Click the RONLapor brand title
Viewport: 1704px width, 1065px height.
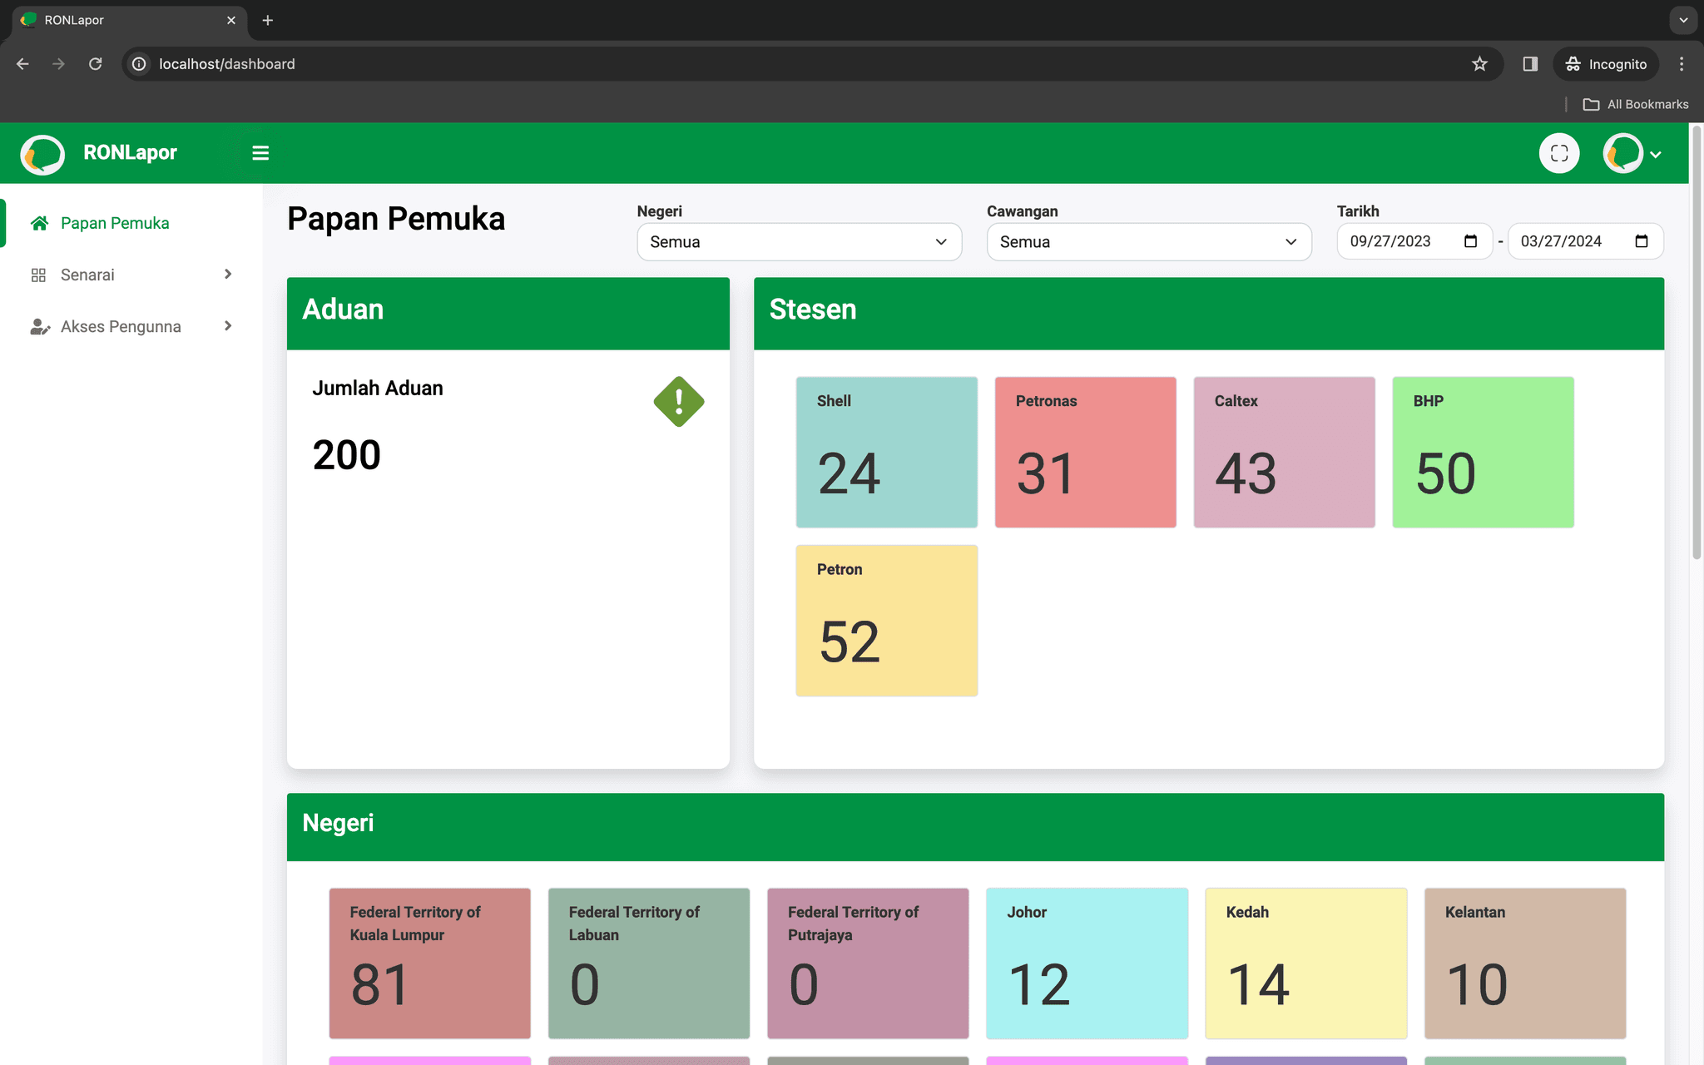tap(130, 153)
